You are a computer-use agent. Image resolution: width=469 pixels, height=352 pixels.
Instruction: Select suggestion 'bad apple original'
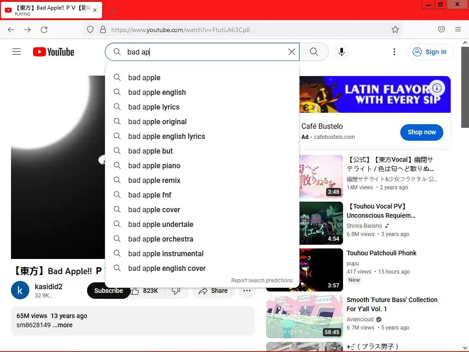point(202,121)
